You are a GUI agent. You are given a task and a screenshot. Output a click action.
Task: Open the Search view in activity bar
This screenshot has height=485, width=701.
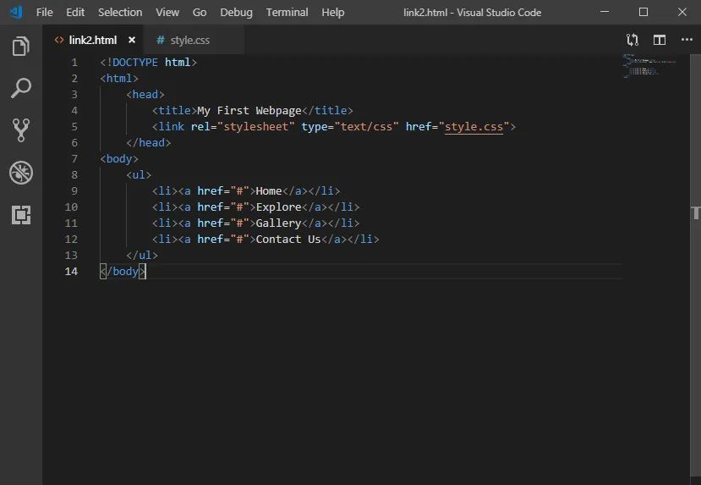coord(20,88)
